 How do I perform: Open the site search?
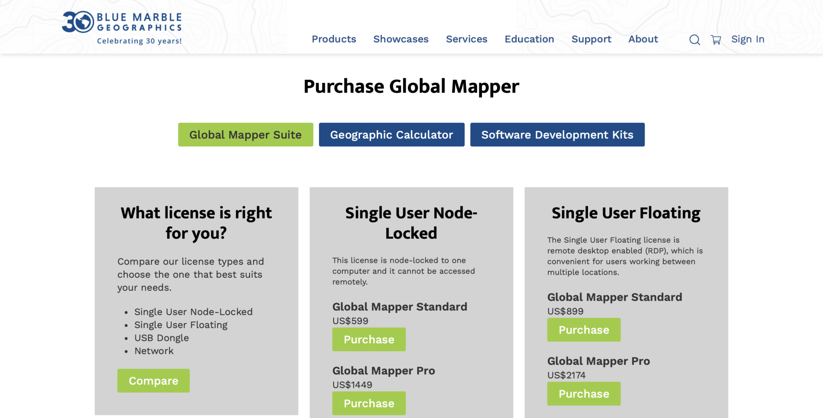694,39
